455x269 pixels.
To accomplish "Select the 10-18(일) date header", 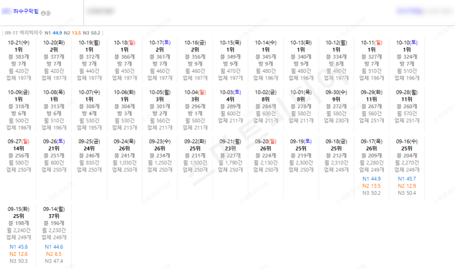I will [x=124, y=43].
